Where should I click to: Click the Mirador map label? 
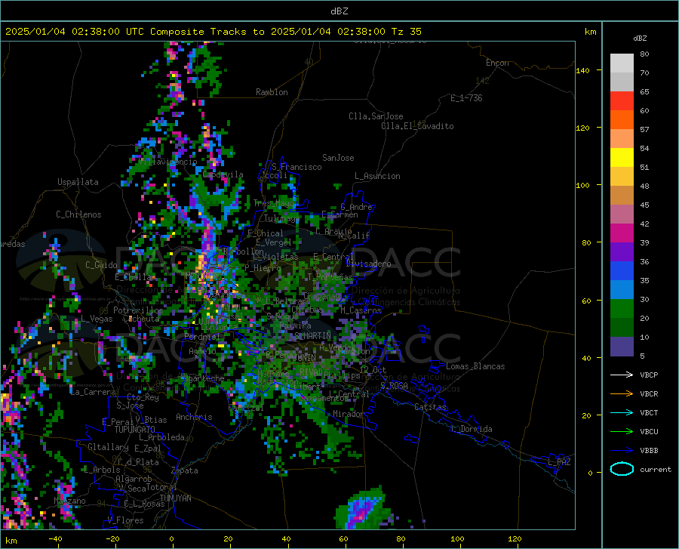(348, 414)
